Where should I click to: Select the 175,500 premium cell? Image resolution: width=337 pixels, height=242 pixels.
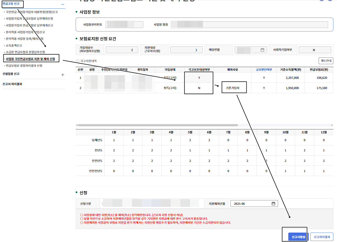click(x=319, y=88)
